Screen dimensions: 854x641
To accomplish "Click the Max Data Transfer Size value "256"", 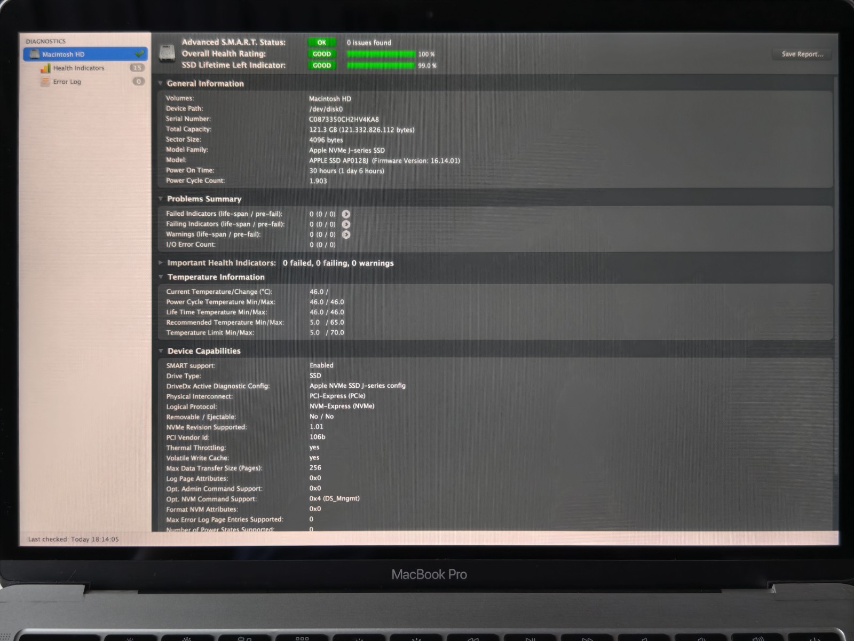I will [315, 468].
